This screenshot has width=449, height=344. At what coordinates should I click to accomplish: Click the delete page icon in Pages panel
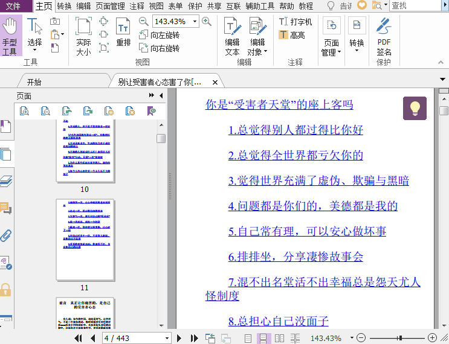coord(130,110)
